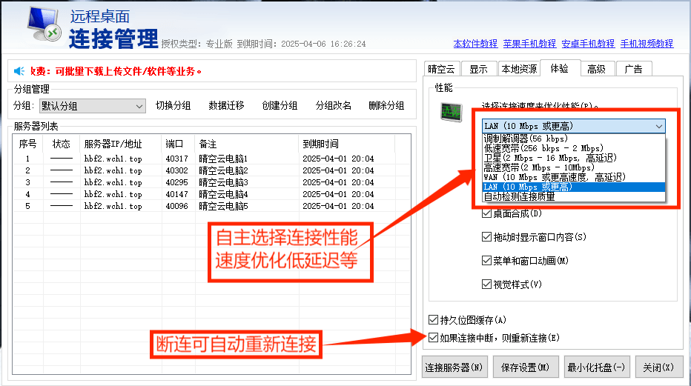Viewport: 691px width, 386px height.
Task: Click the 最小化托盘(-) button
Action: (596, 367)
